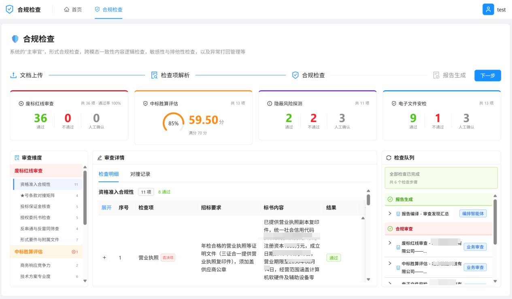Click the 合规审查 check icon in queue
Screen dimensions: 512x299
point(390,229)
